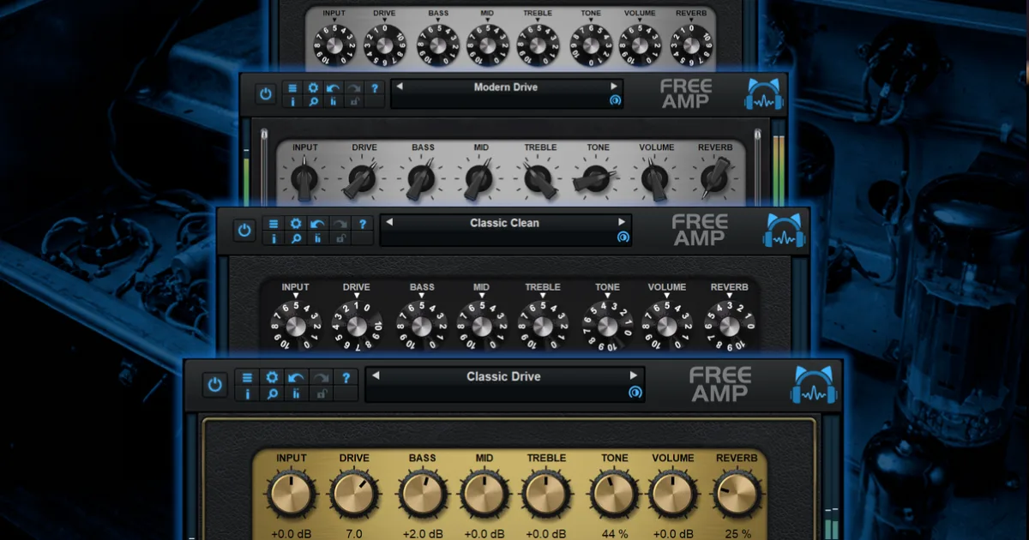Viewport: 1029px width, 540px height.
Task: Show info icon in Classic Drive window
Action: pyautogui.click(x=248, y=393)
